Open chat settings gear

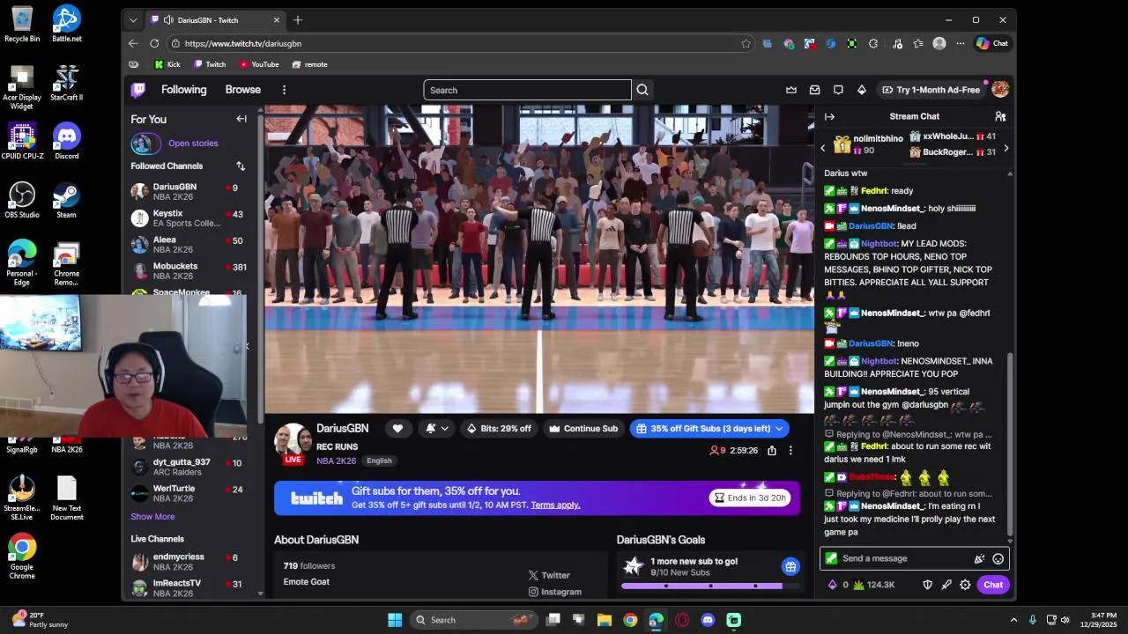pyautogui.click(x=965, y=585)
